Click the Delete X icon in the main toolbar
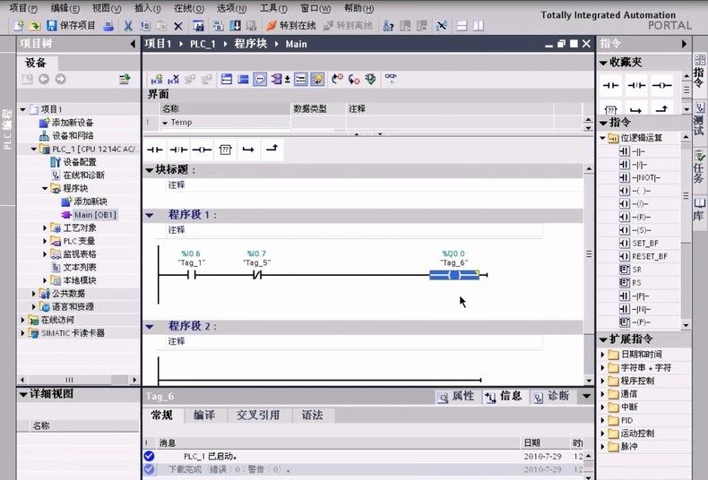708x480 pixels. click(x=178, y=26)
